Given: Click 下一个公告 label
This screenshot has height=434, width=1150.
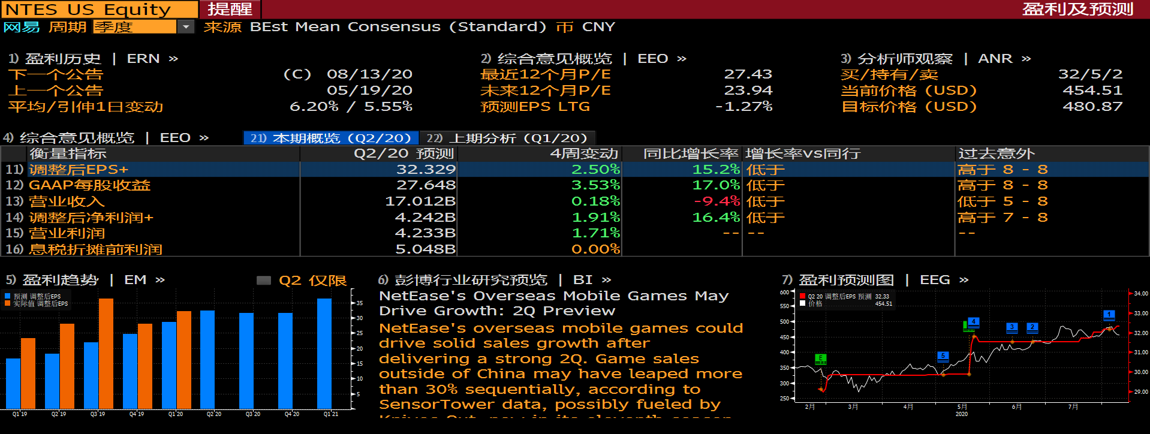Looking at the screenshot, I should (x=56, y=74).
